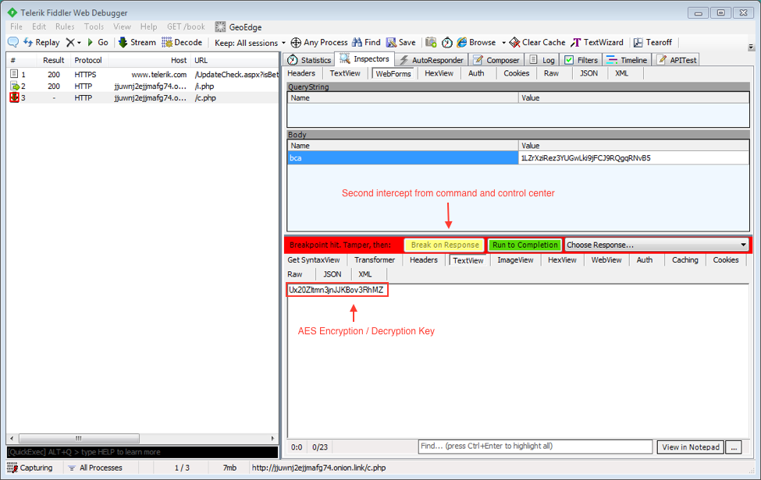This screenshot has height=480, width=761.
Task: Select the bca body name cell
Action: [x=403, y=158]
